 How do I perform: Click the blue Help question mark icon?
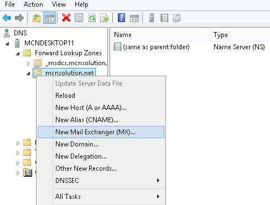(x=121, y=18)
